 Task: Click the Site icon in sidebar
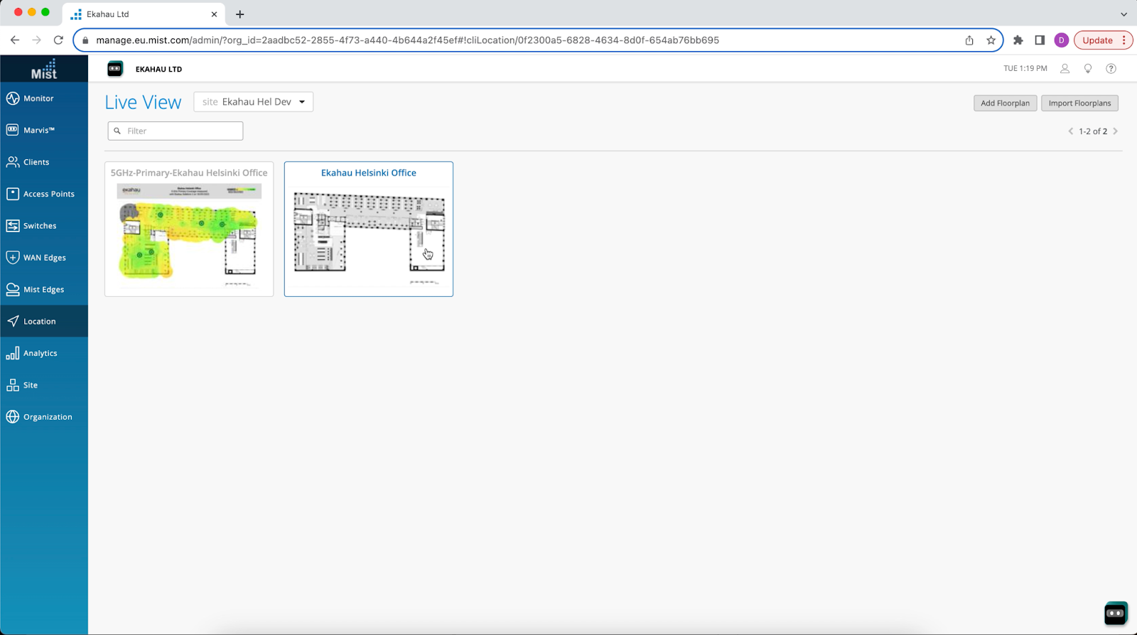tap(13, 385)
